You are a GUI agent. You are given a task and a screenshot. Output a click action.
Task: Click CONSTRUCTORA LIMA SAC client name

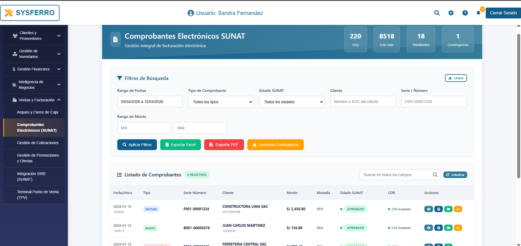[x=245, y=206]
